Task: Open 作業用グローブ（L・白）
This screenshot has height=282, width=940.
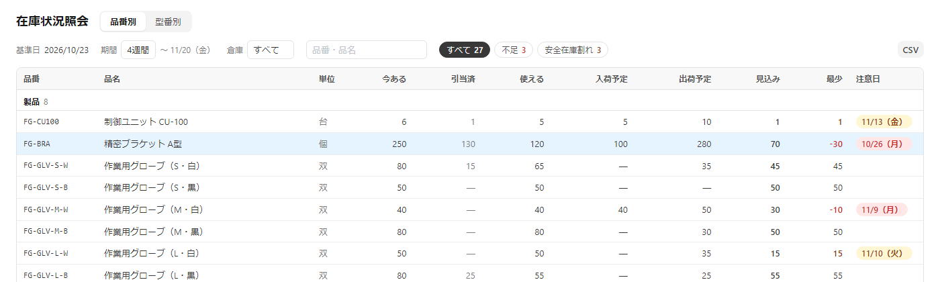Action: click(x=153, y=253)
